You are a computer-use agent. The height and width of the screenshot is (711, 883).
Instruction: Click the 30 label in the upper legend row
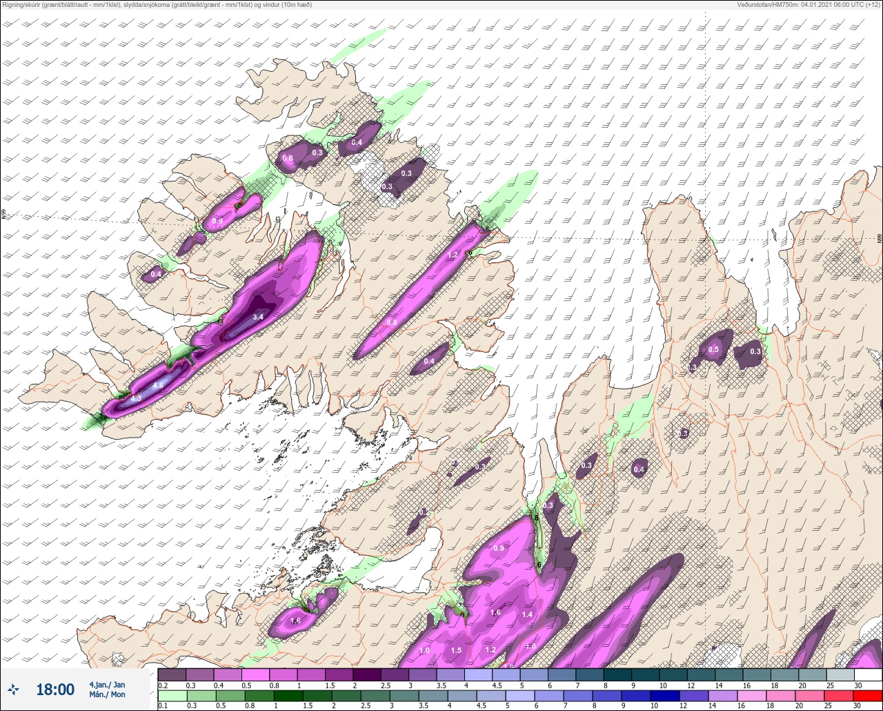click(858, 685)
